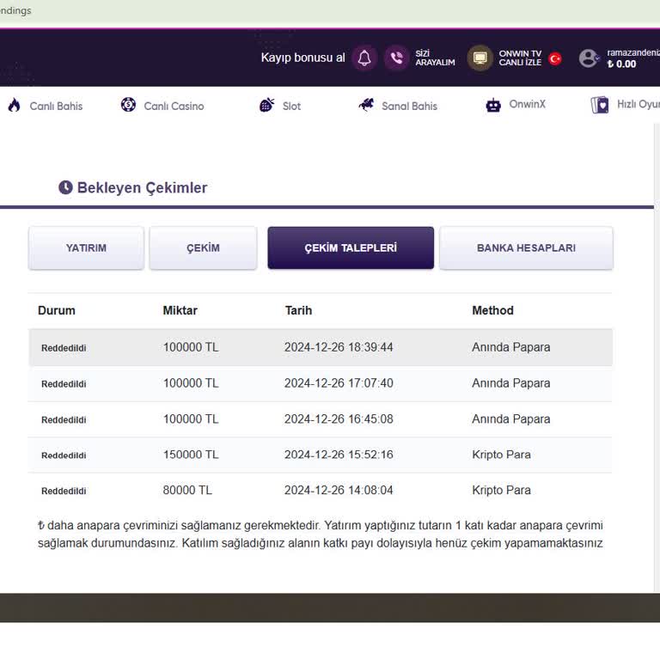The width and height of the screenshot is (660, 660).
Task: Click Kripto Para in the 14:08:04 row
Action: coord(501,491)
